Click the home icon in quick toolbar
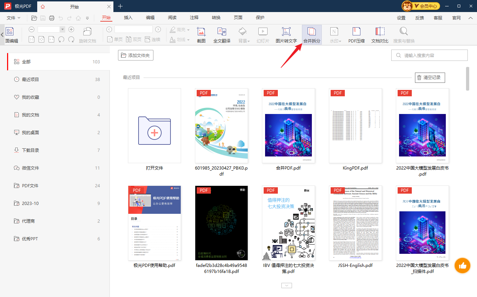The image size is (477, 297). pyautogui.click(x=78, y=18)
